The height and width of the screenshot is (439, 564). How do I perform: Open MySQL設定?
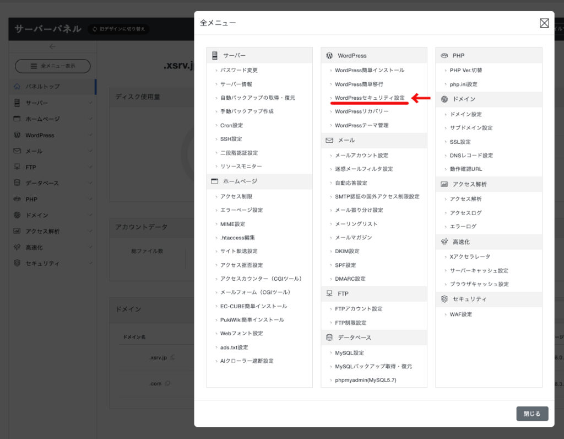349,353
